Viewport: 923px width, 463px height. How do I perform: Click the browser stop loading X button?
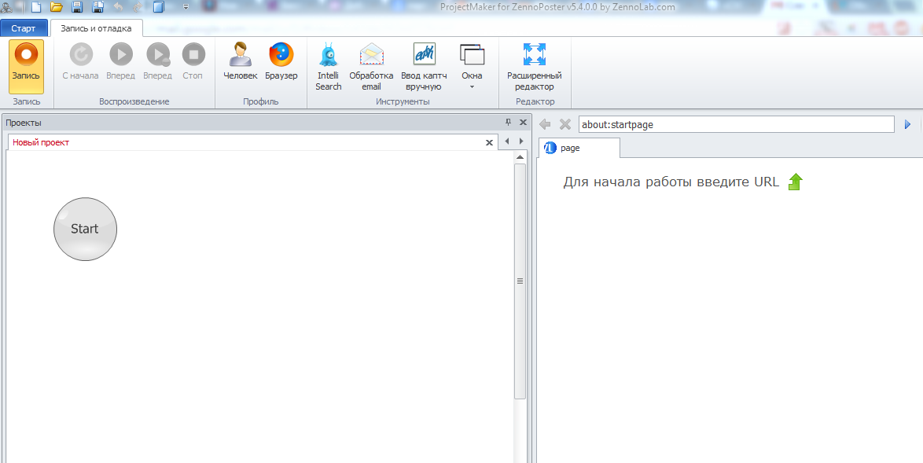[564, 124]
